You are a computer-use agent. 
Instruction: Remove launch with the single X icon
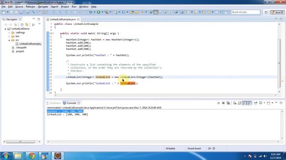(223, 103)
